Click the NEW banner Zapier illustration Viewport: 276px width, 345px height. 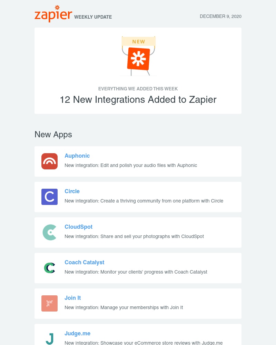coord(138,56)
